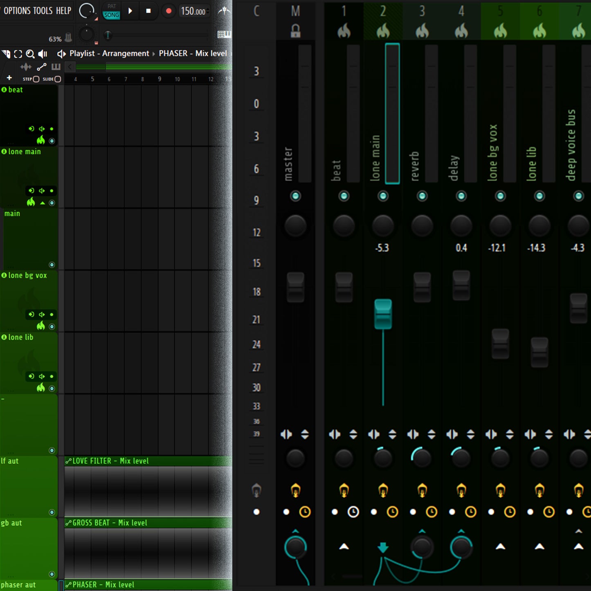Click Playlist - Arrangement breadcrumb
Screen dimensions: 591x591
coord(109,54)
